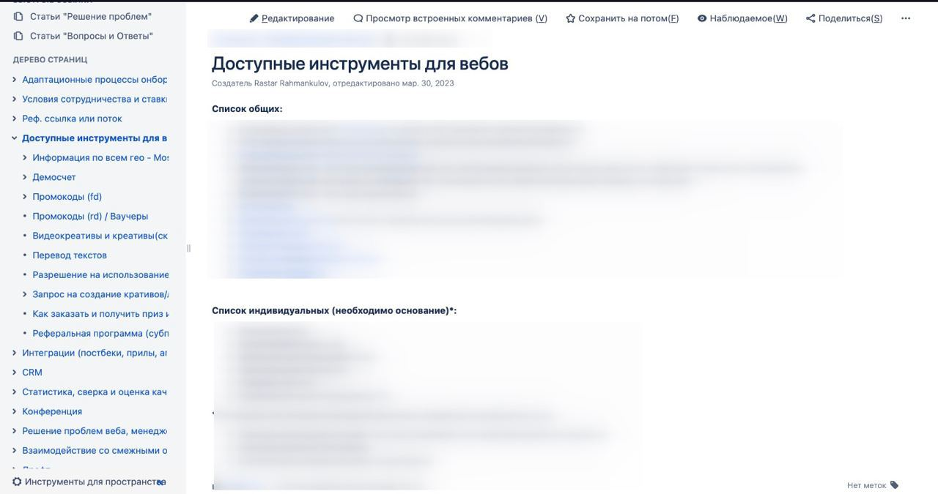Open Промокоды (fd) page

pos(67,197)
